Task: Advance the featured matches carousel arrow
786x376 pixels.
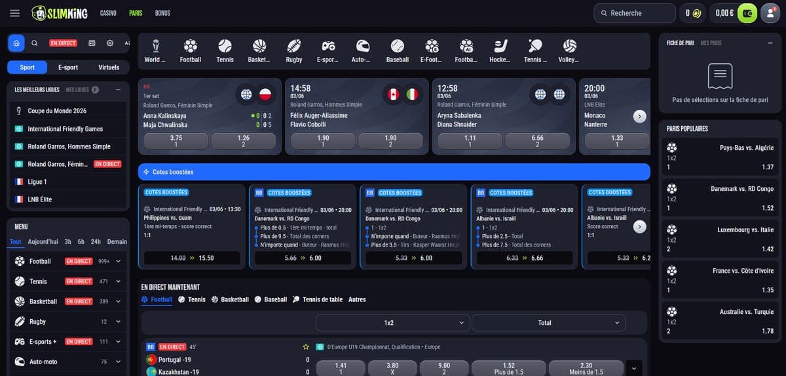Action: pyautogui.click(x=640, y=116)
